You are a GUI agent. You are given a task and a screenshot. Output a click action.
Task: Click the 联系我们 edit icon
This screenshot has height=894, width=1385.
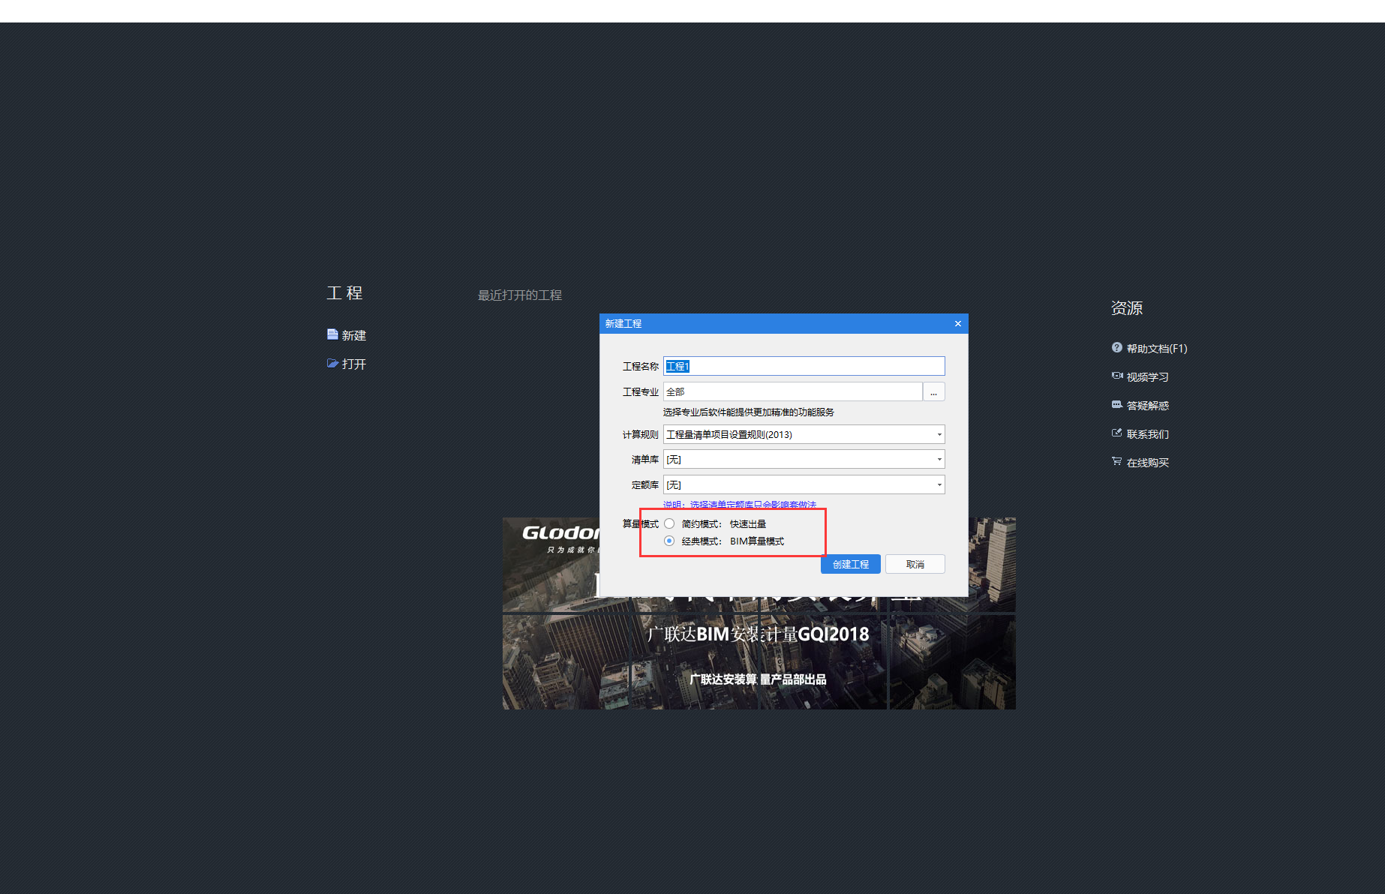tap(1117, 433)
